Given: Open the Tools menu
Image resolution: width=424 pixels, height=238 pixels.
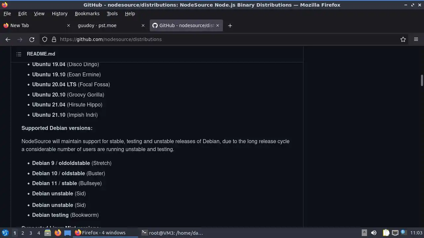Looking at the screenshot, I should tap(112, 14).
